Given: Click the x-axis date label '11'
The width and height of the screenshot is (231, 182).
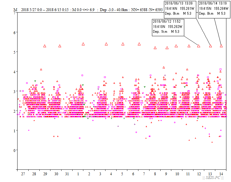Looking at the screenshot, I should point(188,174).
